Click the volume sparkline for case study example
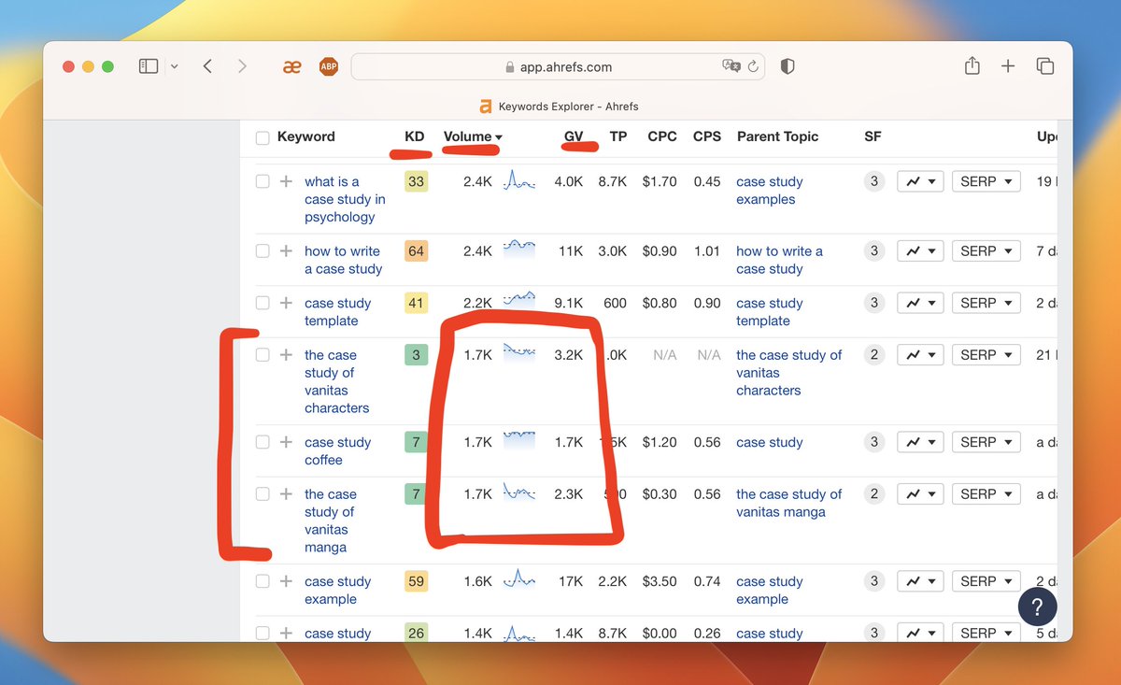 point(519,579)
